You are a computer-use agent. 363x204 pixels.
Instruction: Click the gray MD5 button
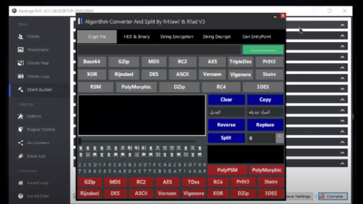click(x=154, y=62)
